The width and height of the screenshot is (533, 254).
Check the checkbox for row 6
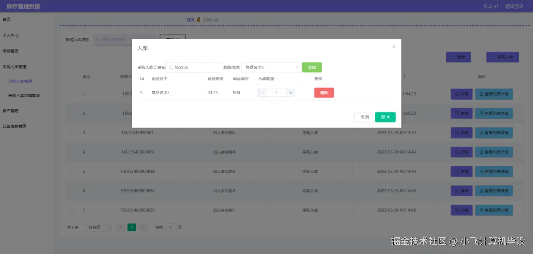tap(73, 190)
